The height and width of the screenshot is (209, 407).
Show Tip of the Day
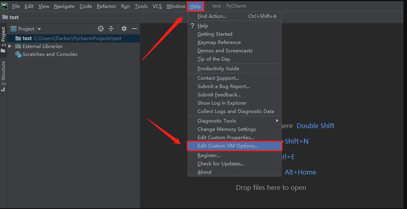click(x=235, y=59)
